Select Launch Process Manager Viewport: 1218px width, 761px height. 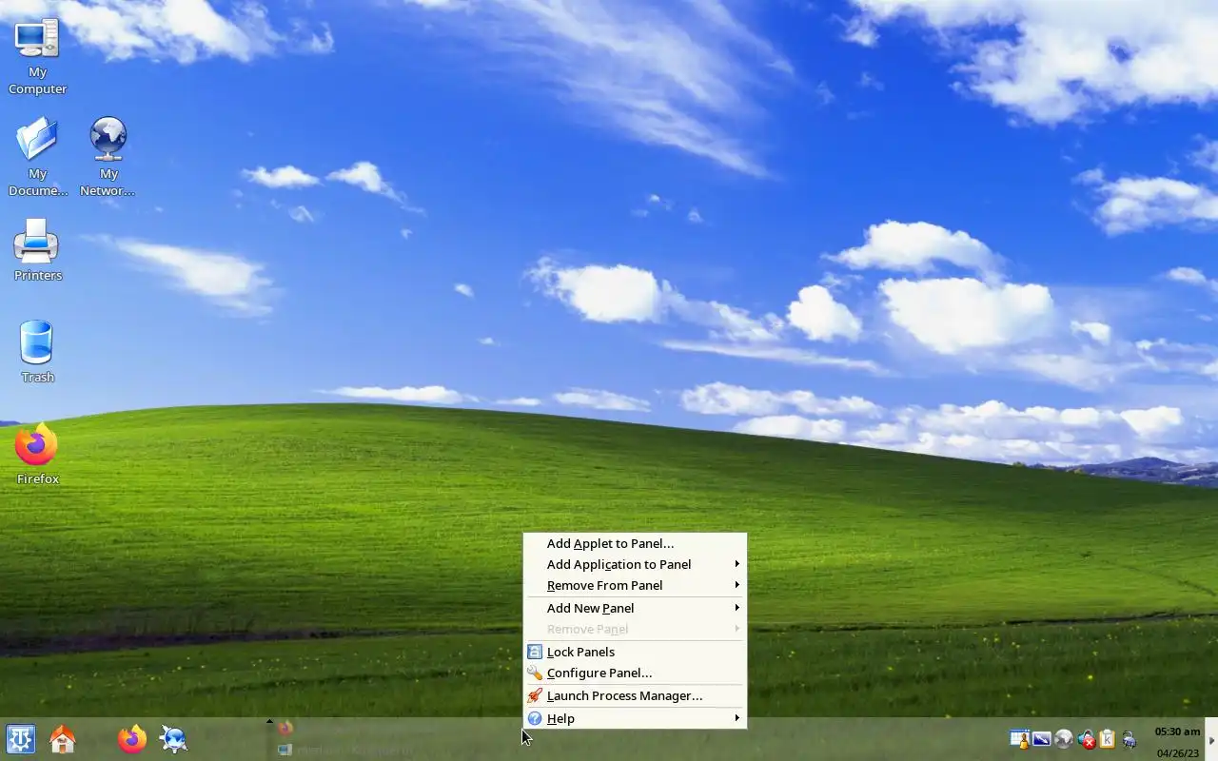point(635,695)
